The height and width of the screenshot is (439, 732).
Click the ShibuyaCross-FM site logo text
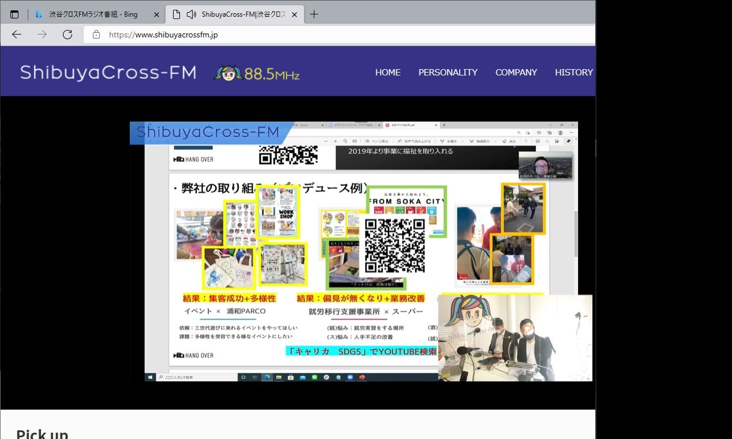tap(108, 73)
